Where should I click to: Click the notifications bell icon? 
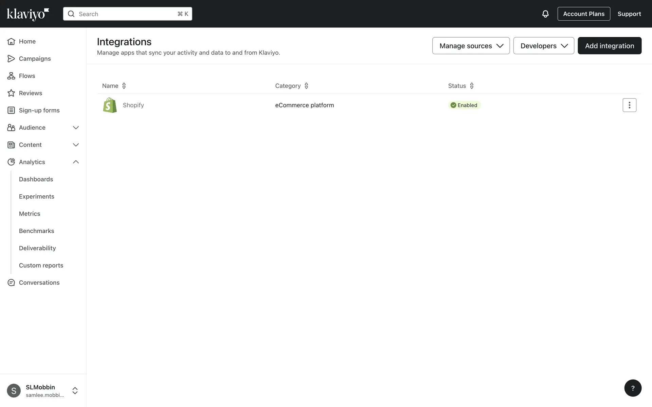click(x=545, y=14)
